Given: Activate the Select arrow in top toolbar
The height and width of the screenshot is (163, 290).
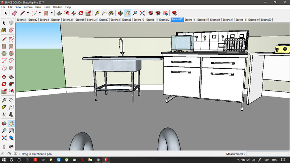Looking at the screenshot, I should click(5, 13).
